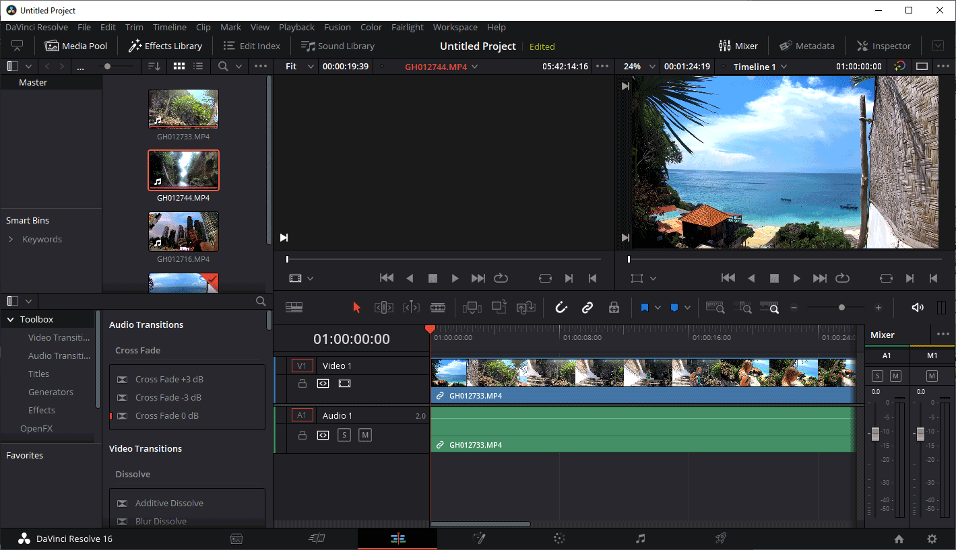
Task: Click Insert Clip icon in timeline toolbar
Action: 472,308
